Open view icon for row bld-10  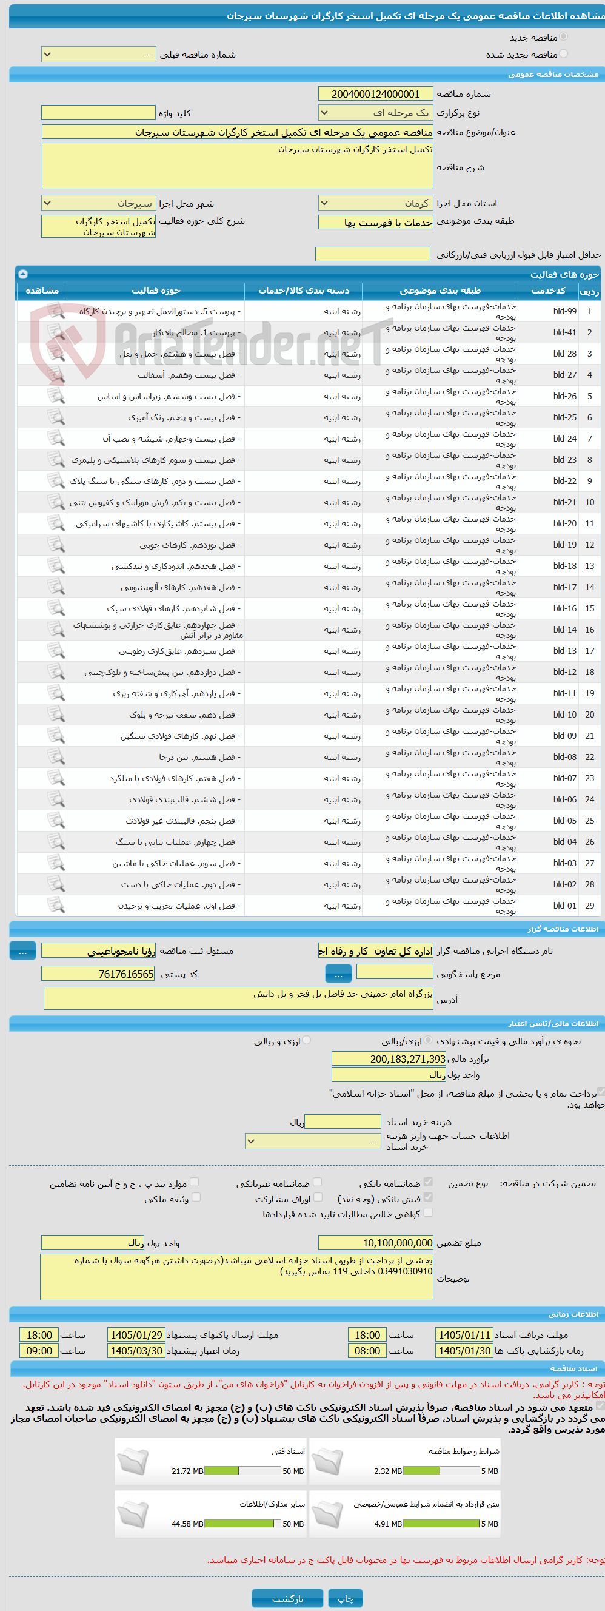pyautogui.click(x=56, y=715)
